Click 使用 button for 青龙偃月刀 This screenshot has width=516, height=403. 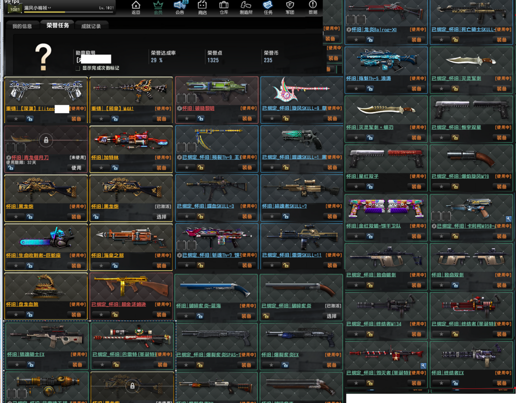tap(76, 168)
